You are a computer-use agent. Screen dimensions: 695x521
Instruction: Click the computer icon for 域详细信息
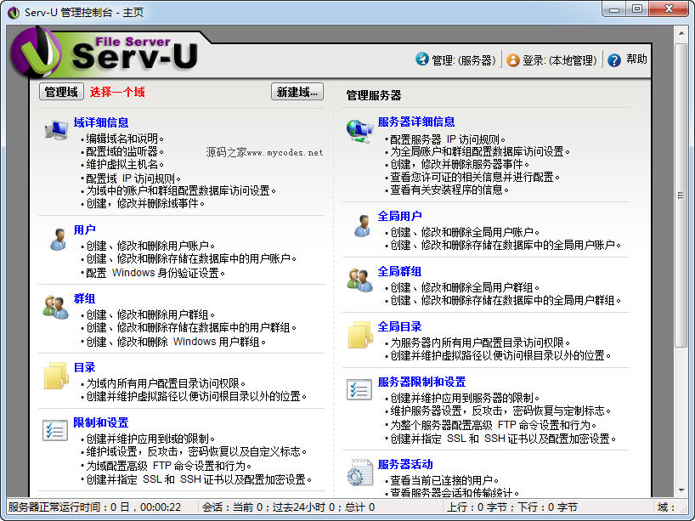56,130
